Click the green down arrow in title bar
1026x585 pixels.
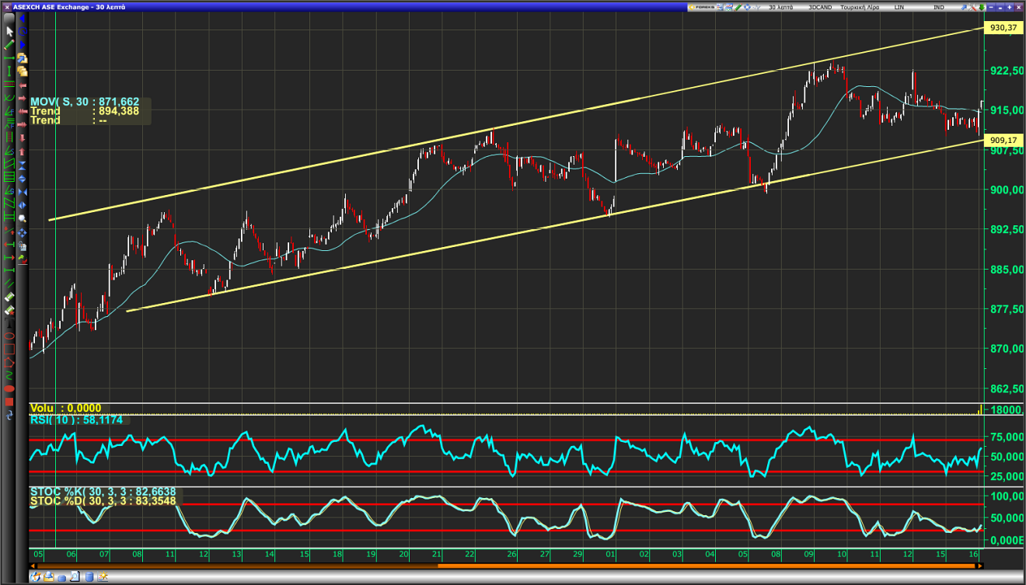click(x=981, y=7)
